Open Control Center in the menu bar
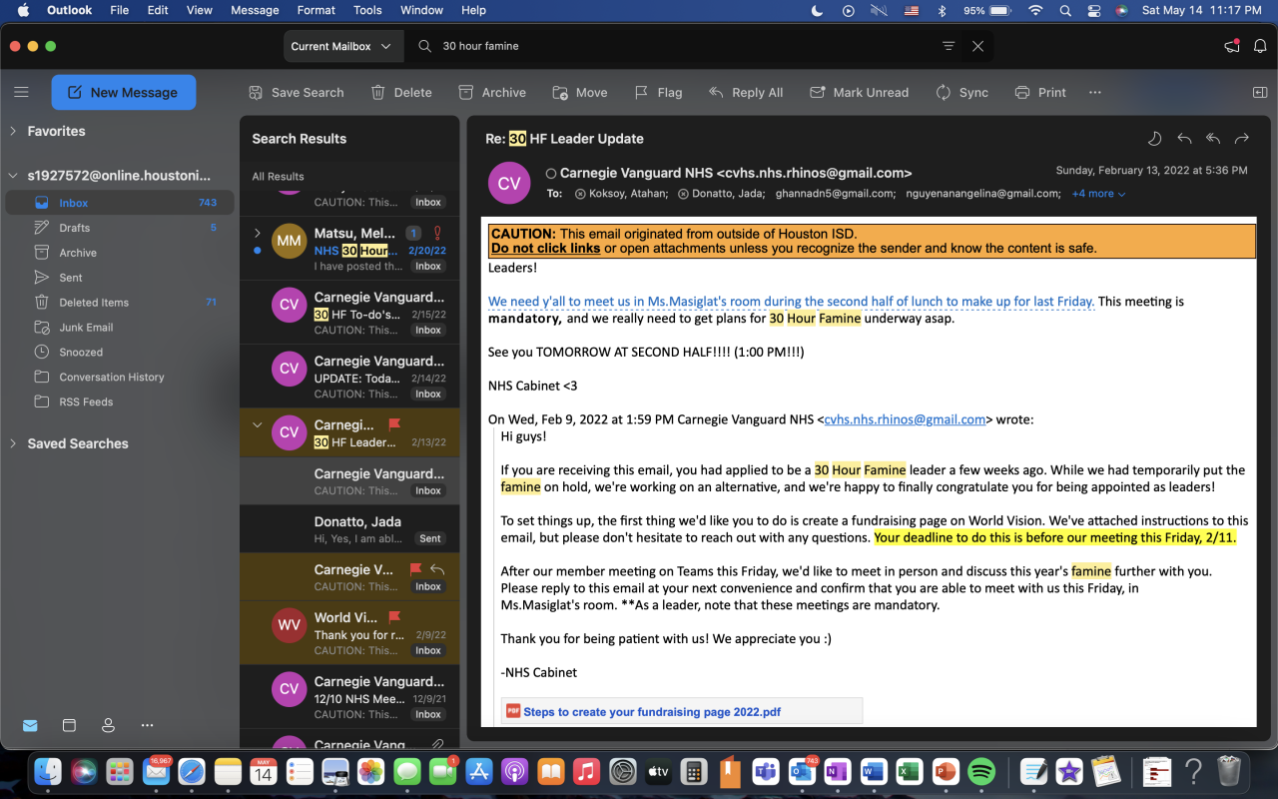Image resolution: width=1278 pixels, height=799 pixels. 1093,11
